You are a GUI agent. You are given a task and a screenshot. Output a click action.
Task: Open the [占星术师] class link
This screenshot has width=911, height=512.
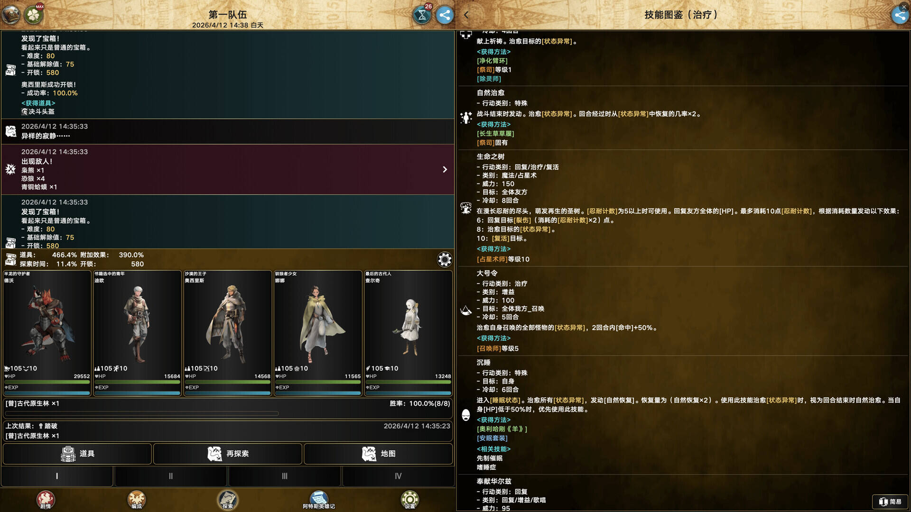[492, 259]
